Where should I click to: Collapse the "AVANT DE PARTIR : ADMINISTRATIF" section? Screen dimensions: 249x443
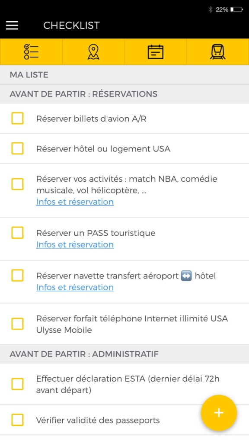tap(124, 353)
